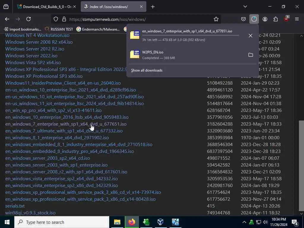Open windows_10_enterprise_2016_ltsb iso link

click(67, 117)
